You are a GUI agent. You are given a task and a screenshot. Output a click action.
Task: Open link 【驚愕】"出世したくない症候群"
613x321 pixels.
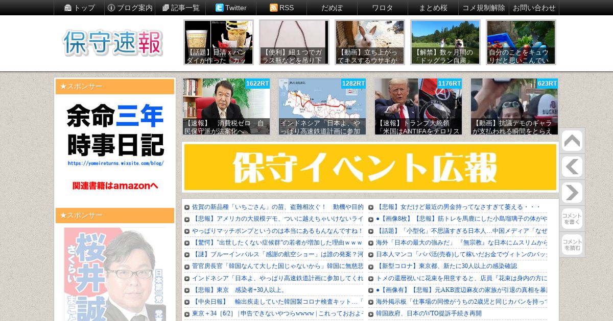(277, 243)
